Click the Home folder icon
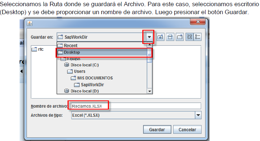The width and height of the screenshot is (260, 141). [x=170, y=37]
